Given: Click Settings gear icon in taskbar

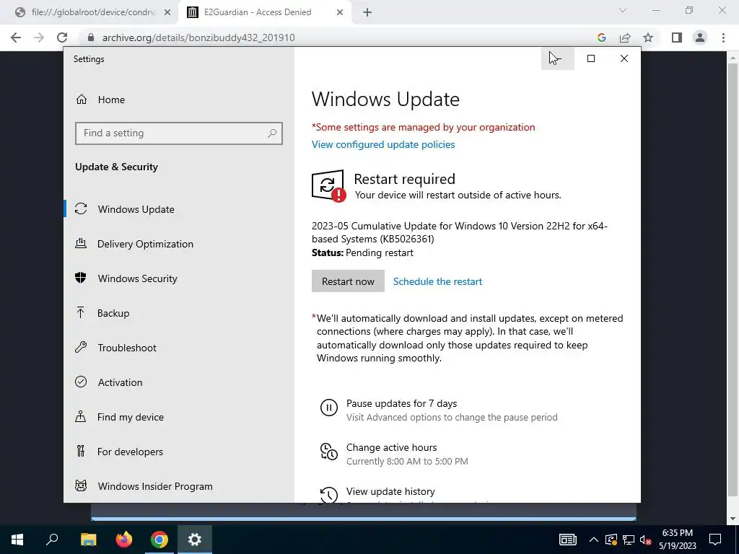Looking at the screenshot, I should (x=195, y=540).
